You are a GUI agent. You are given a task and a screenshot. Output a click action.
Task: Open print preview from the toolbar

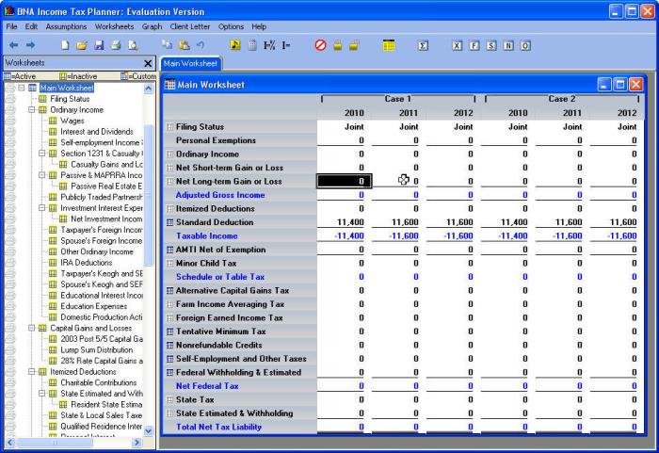(x=133, y=45)
